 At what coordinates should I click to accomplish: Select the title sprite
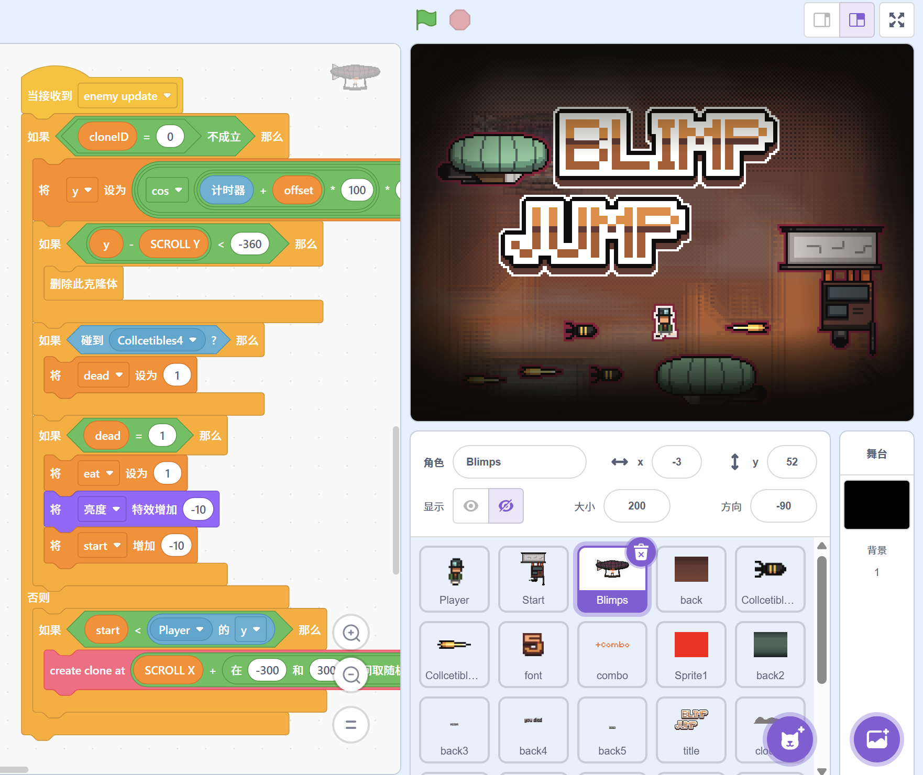691,729
